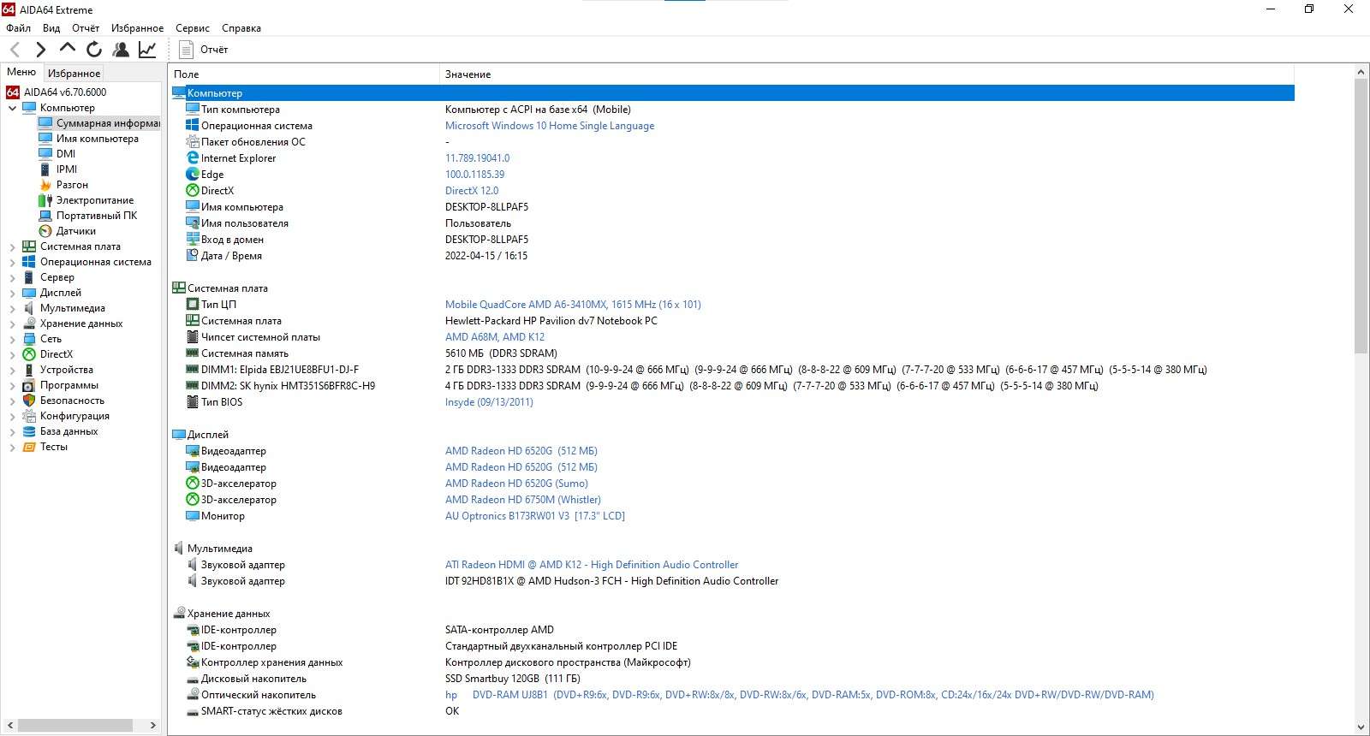Open the Mobile QuadCore AMD A6-3410MX link
This screenshot has height=736, width=1370.
pyautogui.click(x=573, y=305)
